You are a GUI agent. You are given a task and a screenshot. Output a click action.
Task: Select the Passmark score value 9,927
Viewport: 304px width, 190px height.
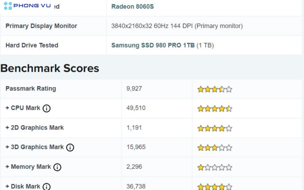pos(134,88)
